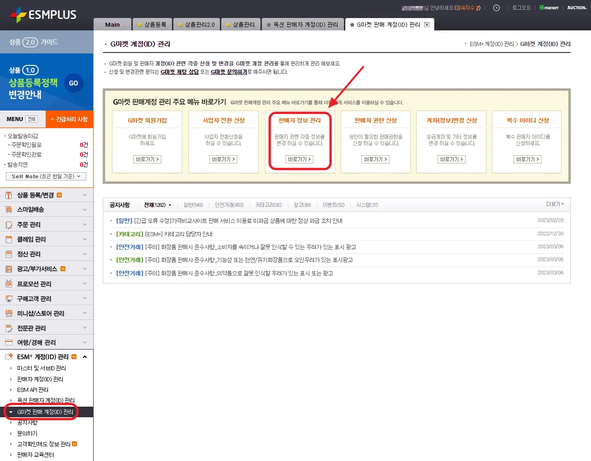The height and width of the screenshot is (461, 591).
Task: Click the clock icon in top bar
Action: point(496,8)
